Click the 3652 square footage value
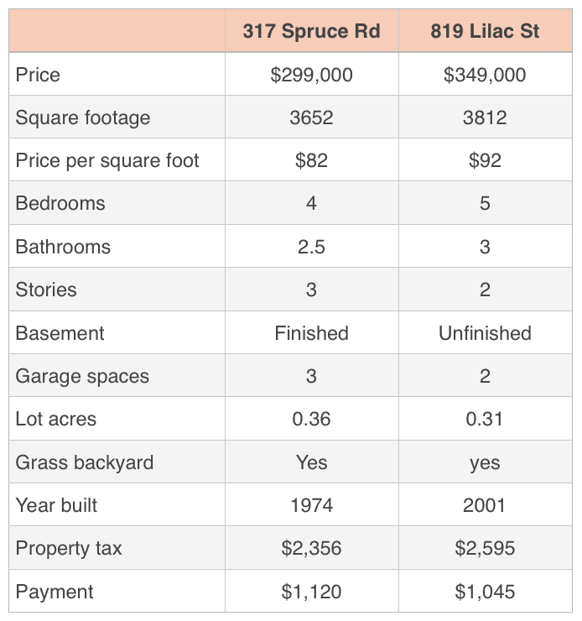This screenshot has height=621, width=582. coord(312,117)
